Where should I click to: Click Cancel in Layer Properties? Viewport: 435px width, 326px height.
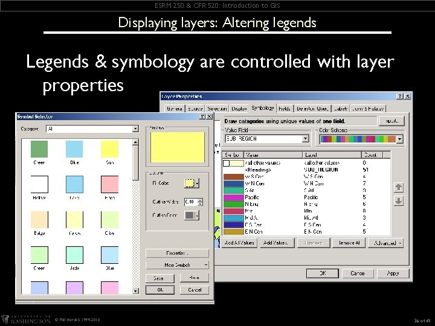[358, 273]
